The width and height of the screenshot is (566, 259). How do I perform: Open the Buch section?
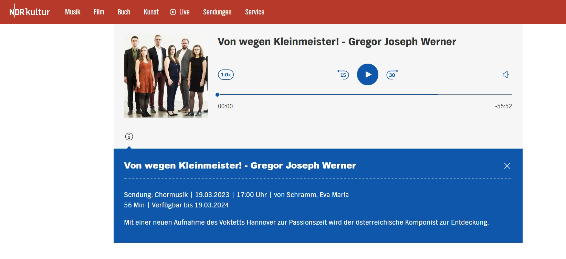pyautogui.click(x=124, y=12)
